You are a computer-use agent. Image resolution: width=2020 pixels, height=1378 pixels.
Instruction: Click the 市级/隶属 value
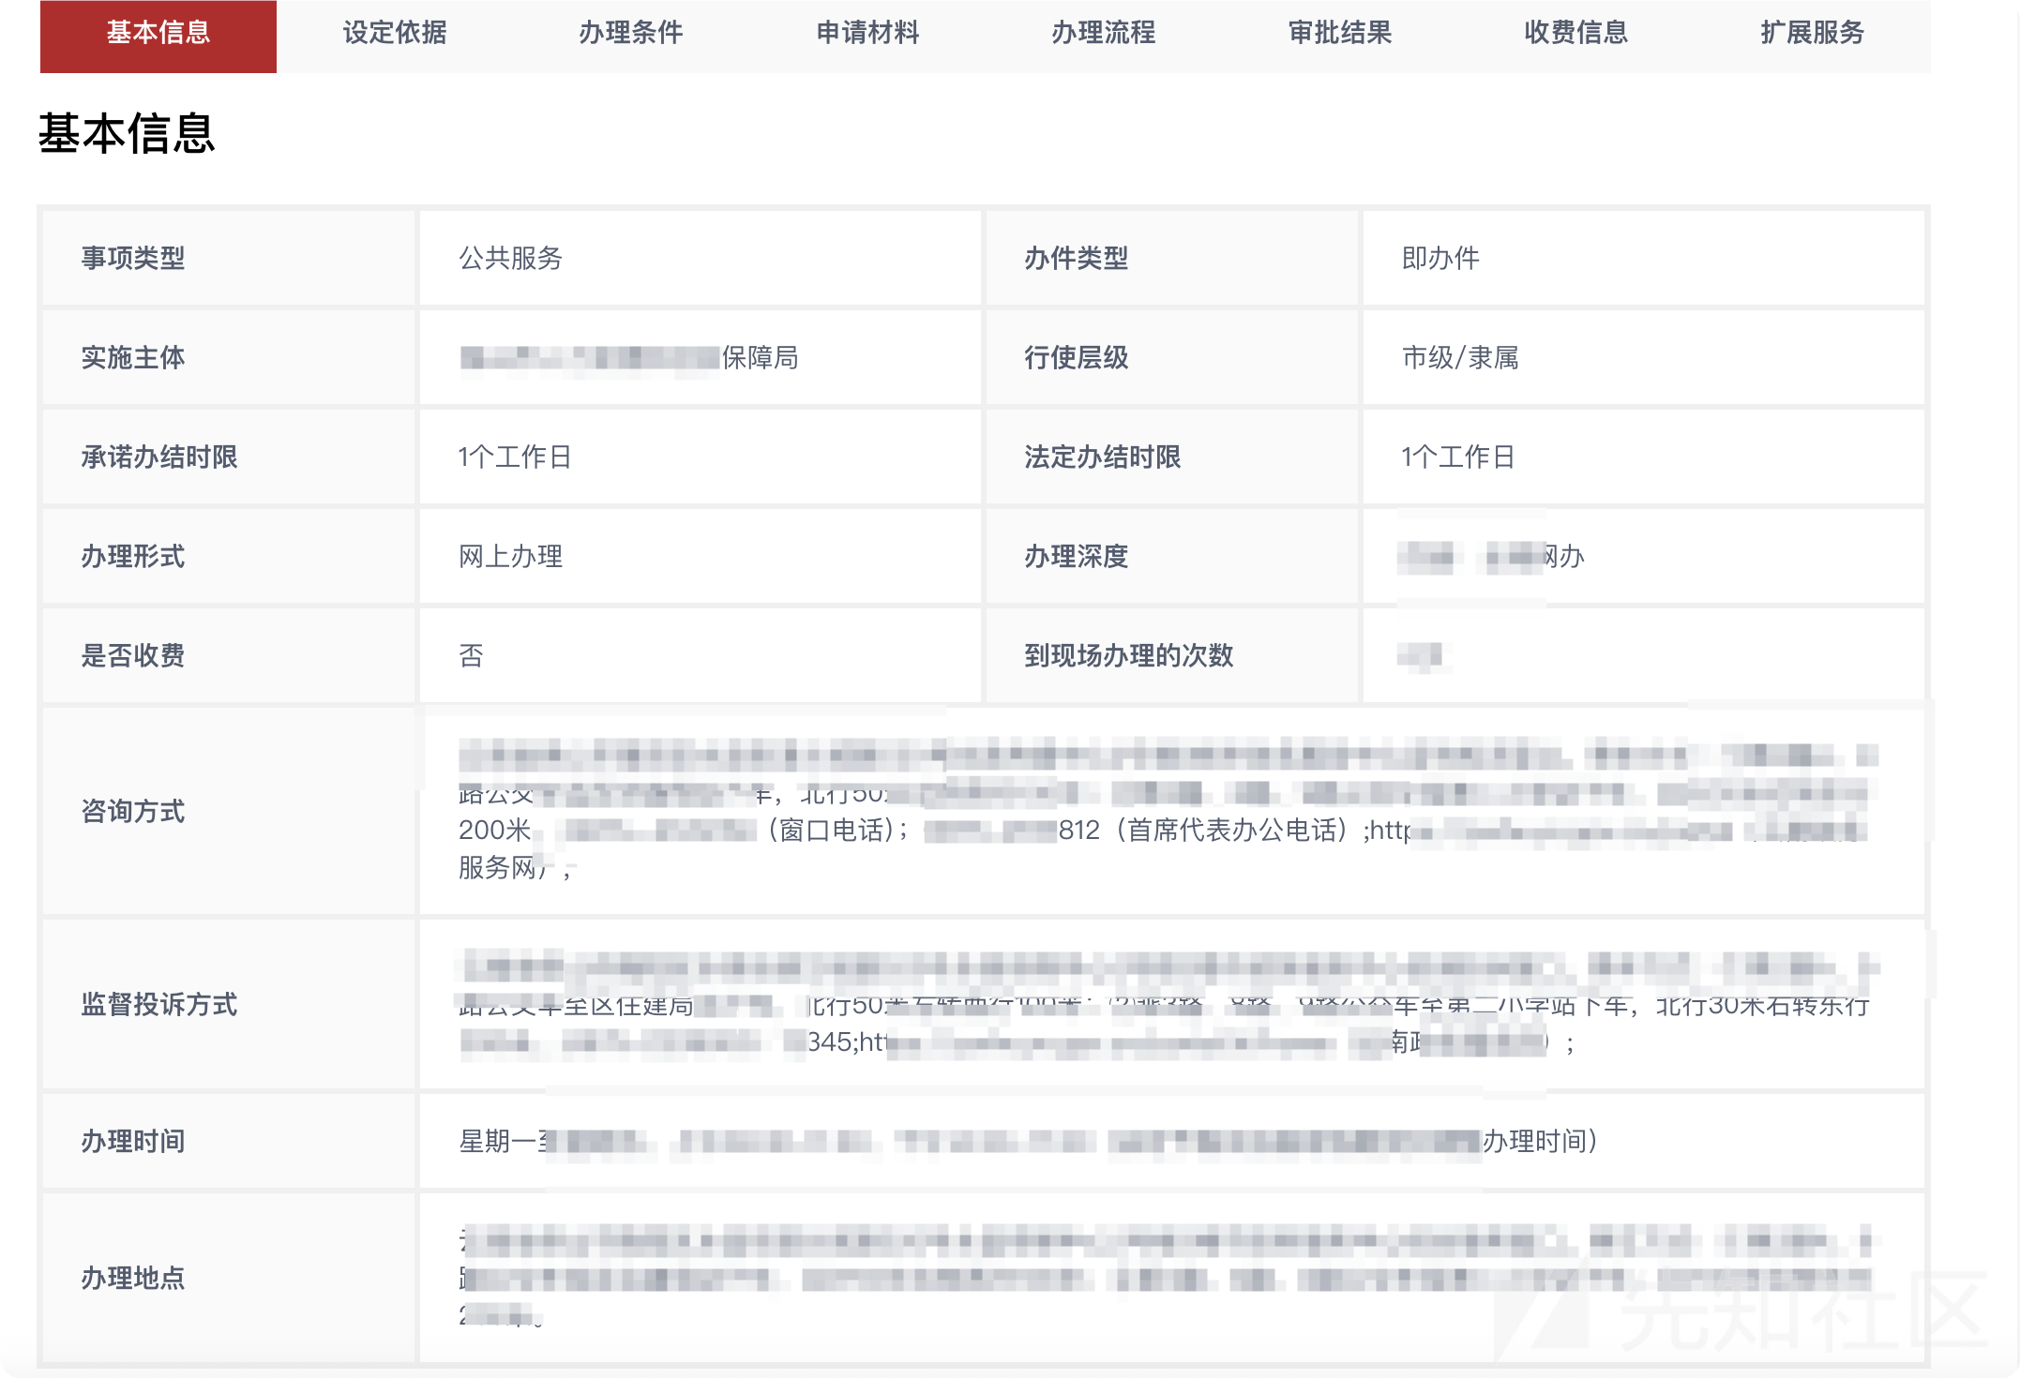[x=1459, y=357]
